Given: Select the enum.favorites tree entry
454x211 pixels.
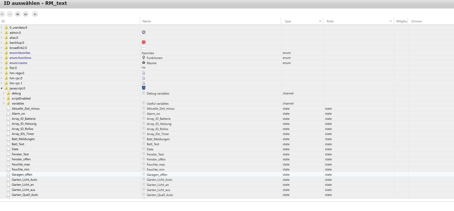Looking at the screenshot, I should [20, 53].
